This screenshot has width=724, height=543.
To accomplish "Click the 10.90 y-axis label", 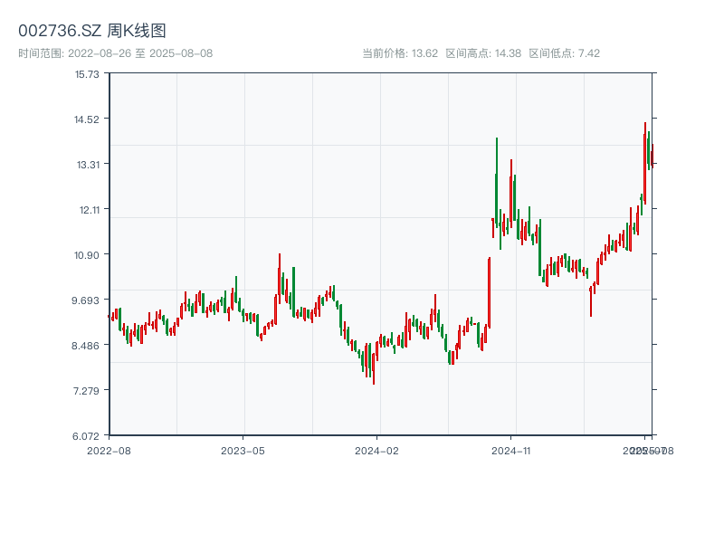I will [x=88, y=254].
